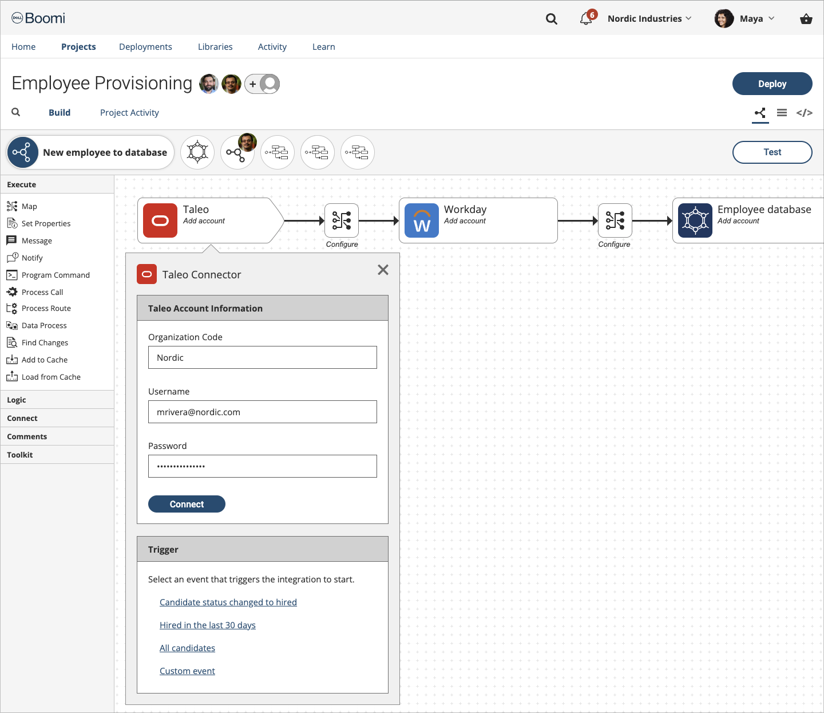824x713 pixels.
Task: Open second tree-diagram process icon
Action: [x=318, y=152]
